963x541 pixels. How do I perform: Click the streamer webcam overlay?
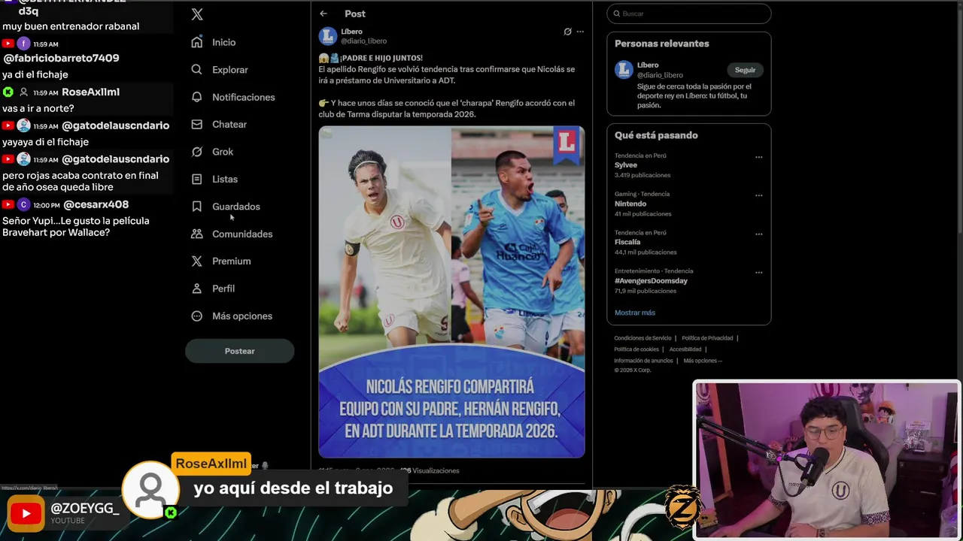[x=826, y=459]
